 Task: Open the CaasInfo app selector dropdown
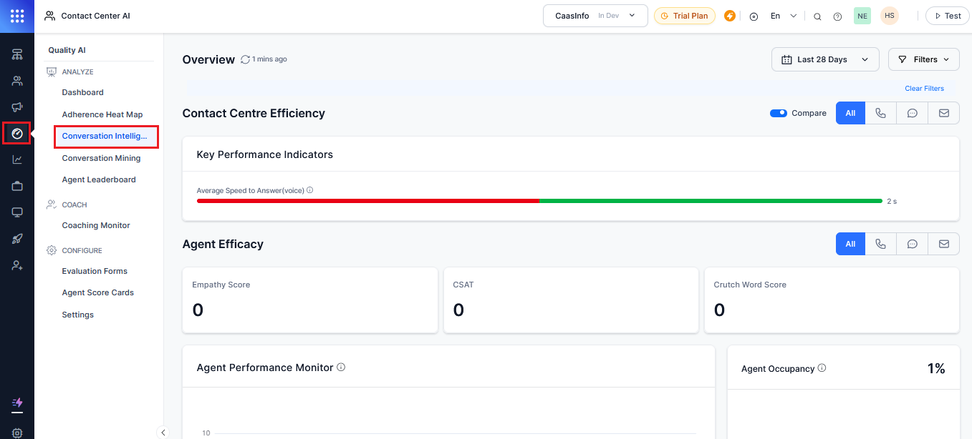[595, 16]
